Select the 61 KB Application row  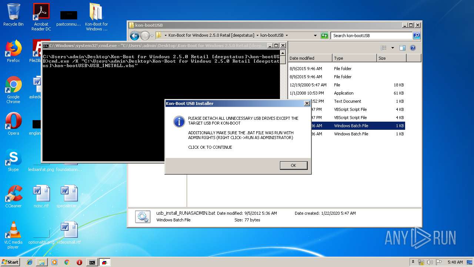[x=347, y=93]
